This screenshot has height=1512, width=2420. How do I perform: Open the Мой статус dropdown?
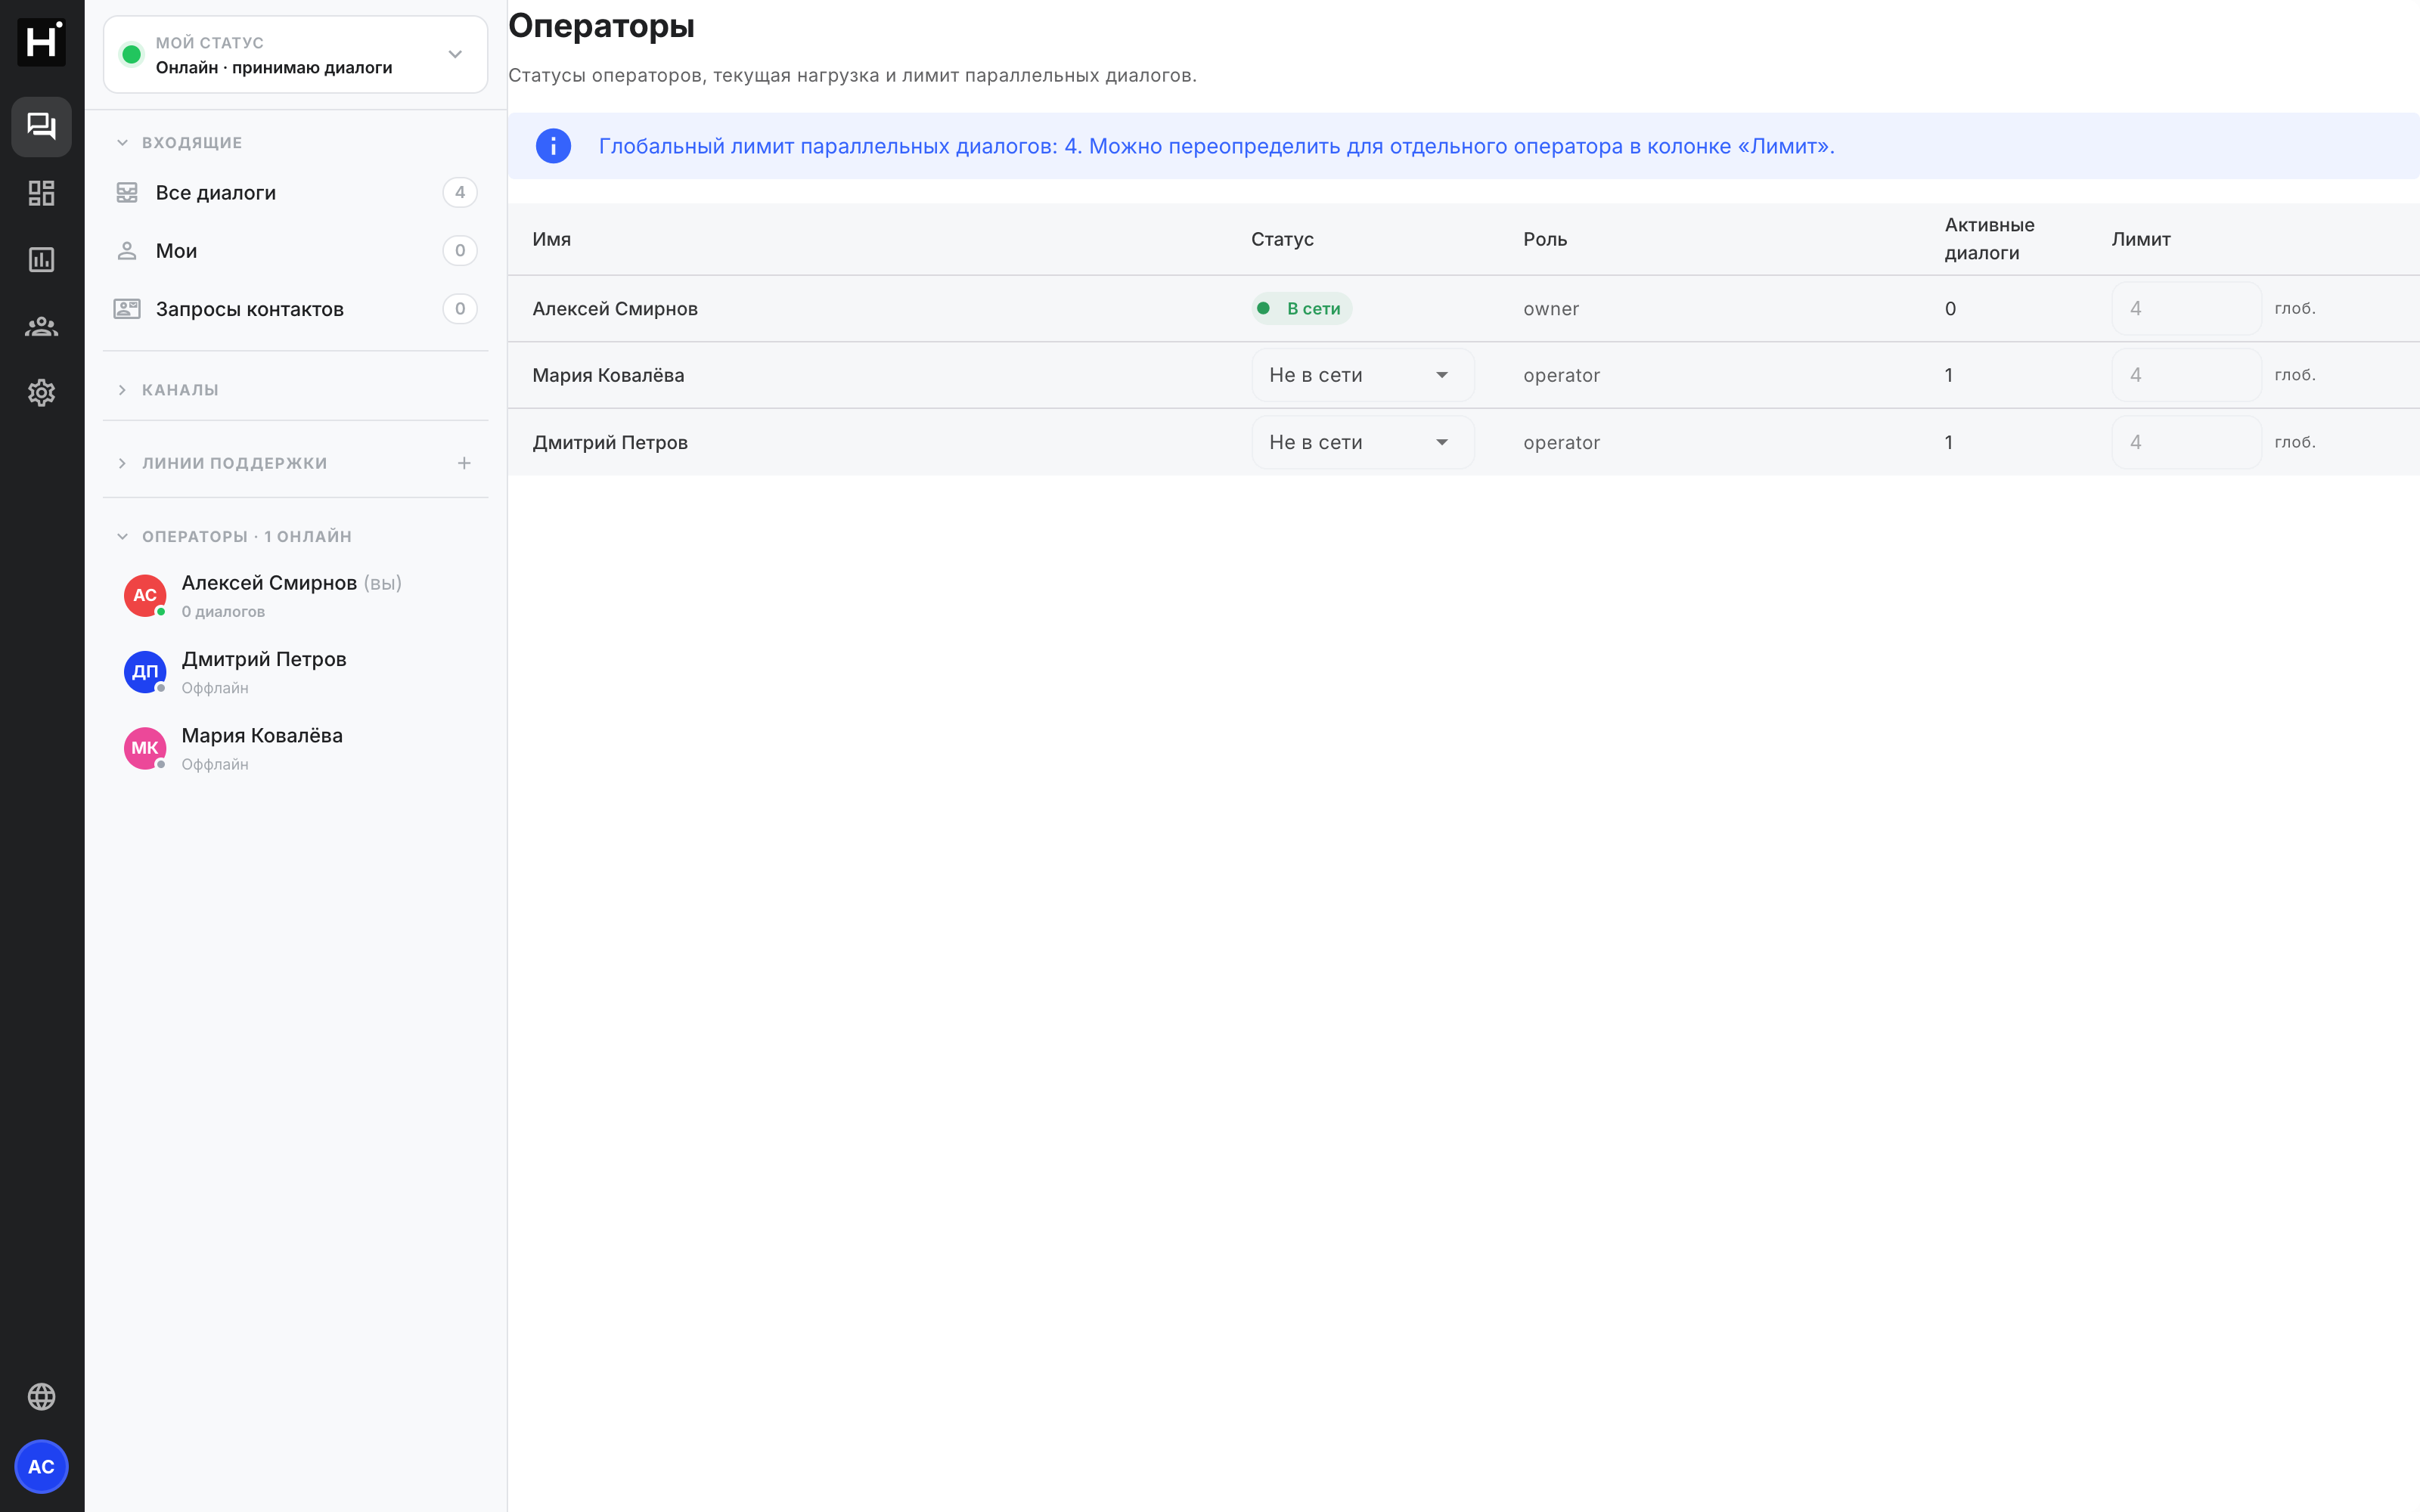coord(296,55)
